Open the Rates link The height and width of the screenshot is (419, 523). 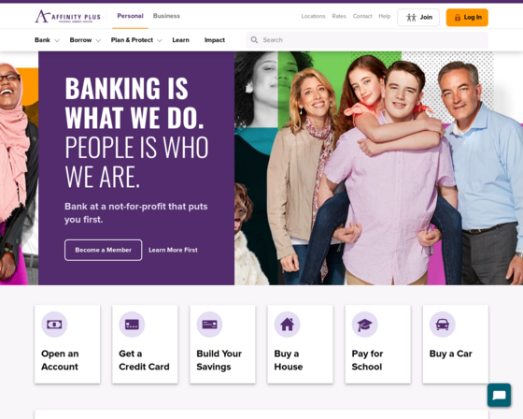click(339, 16)
